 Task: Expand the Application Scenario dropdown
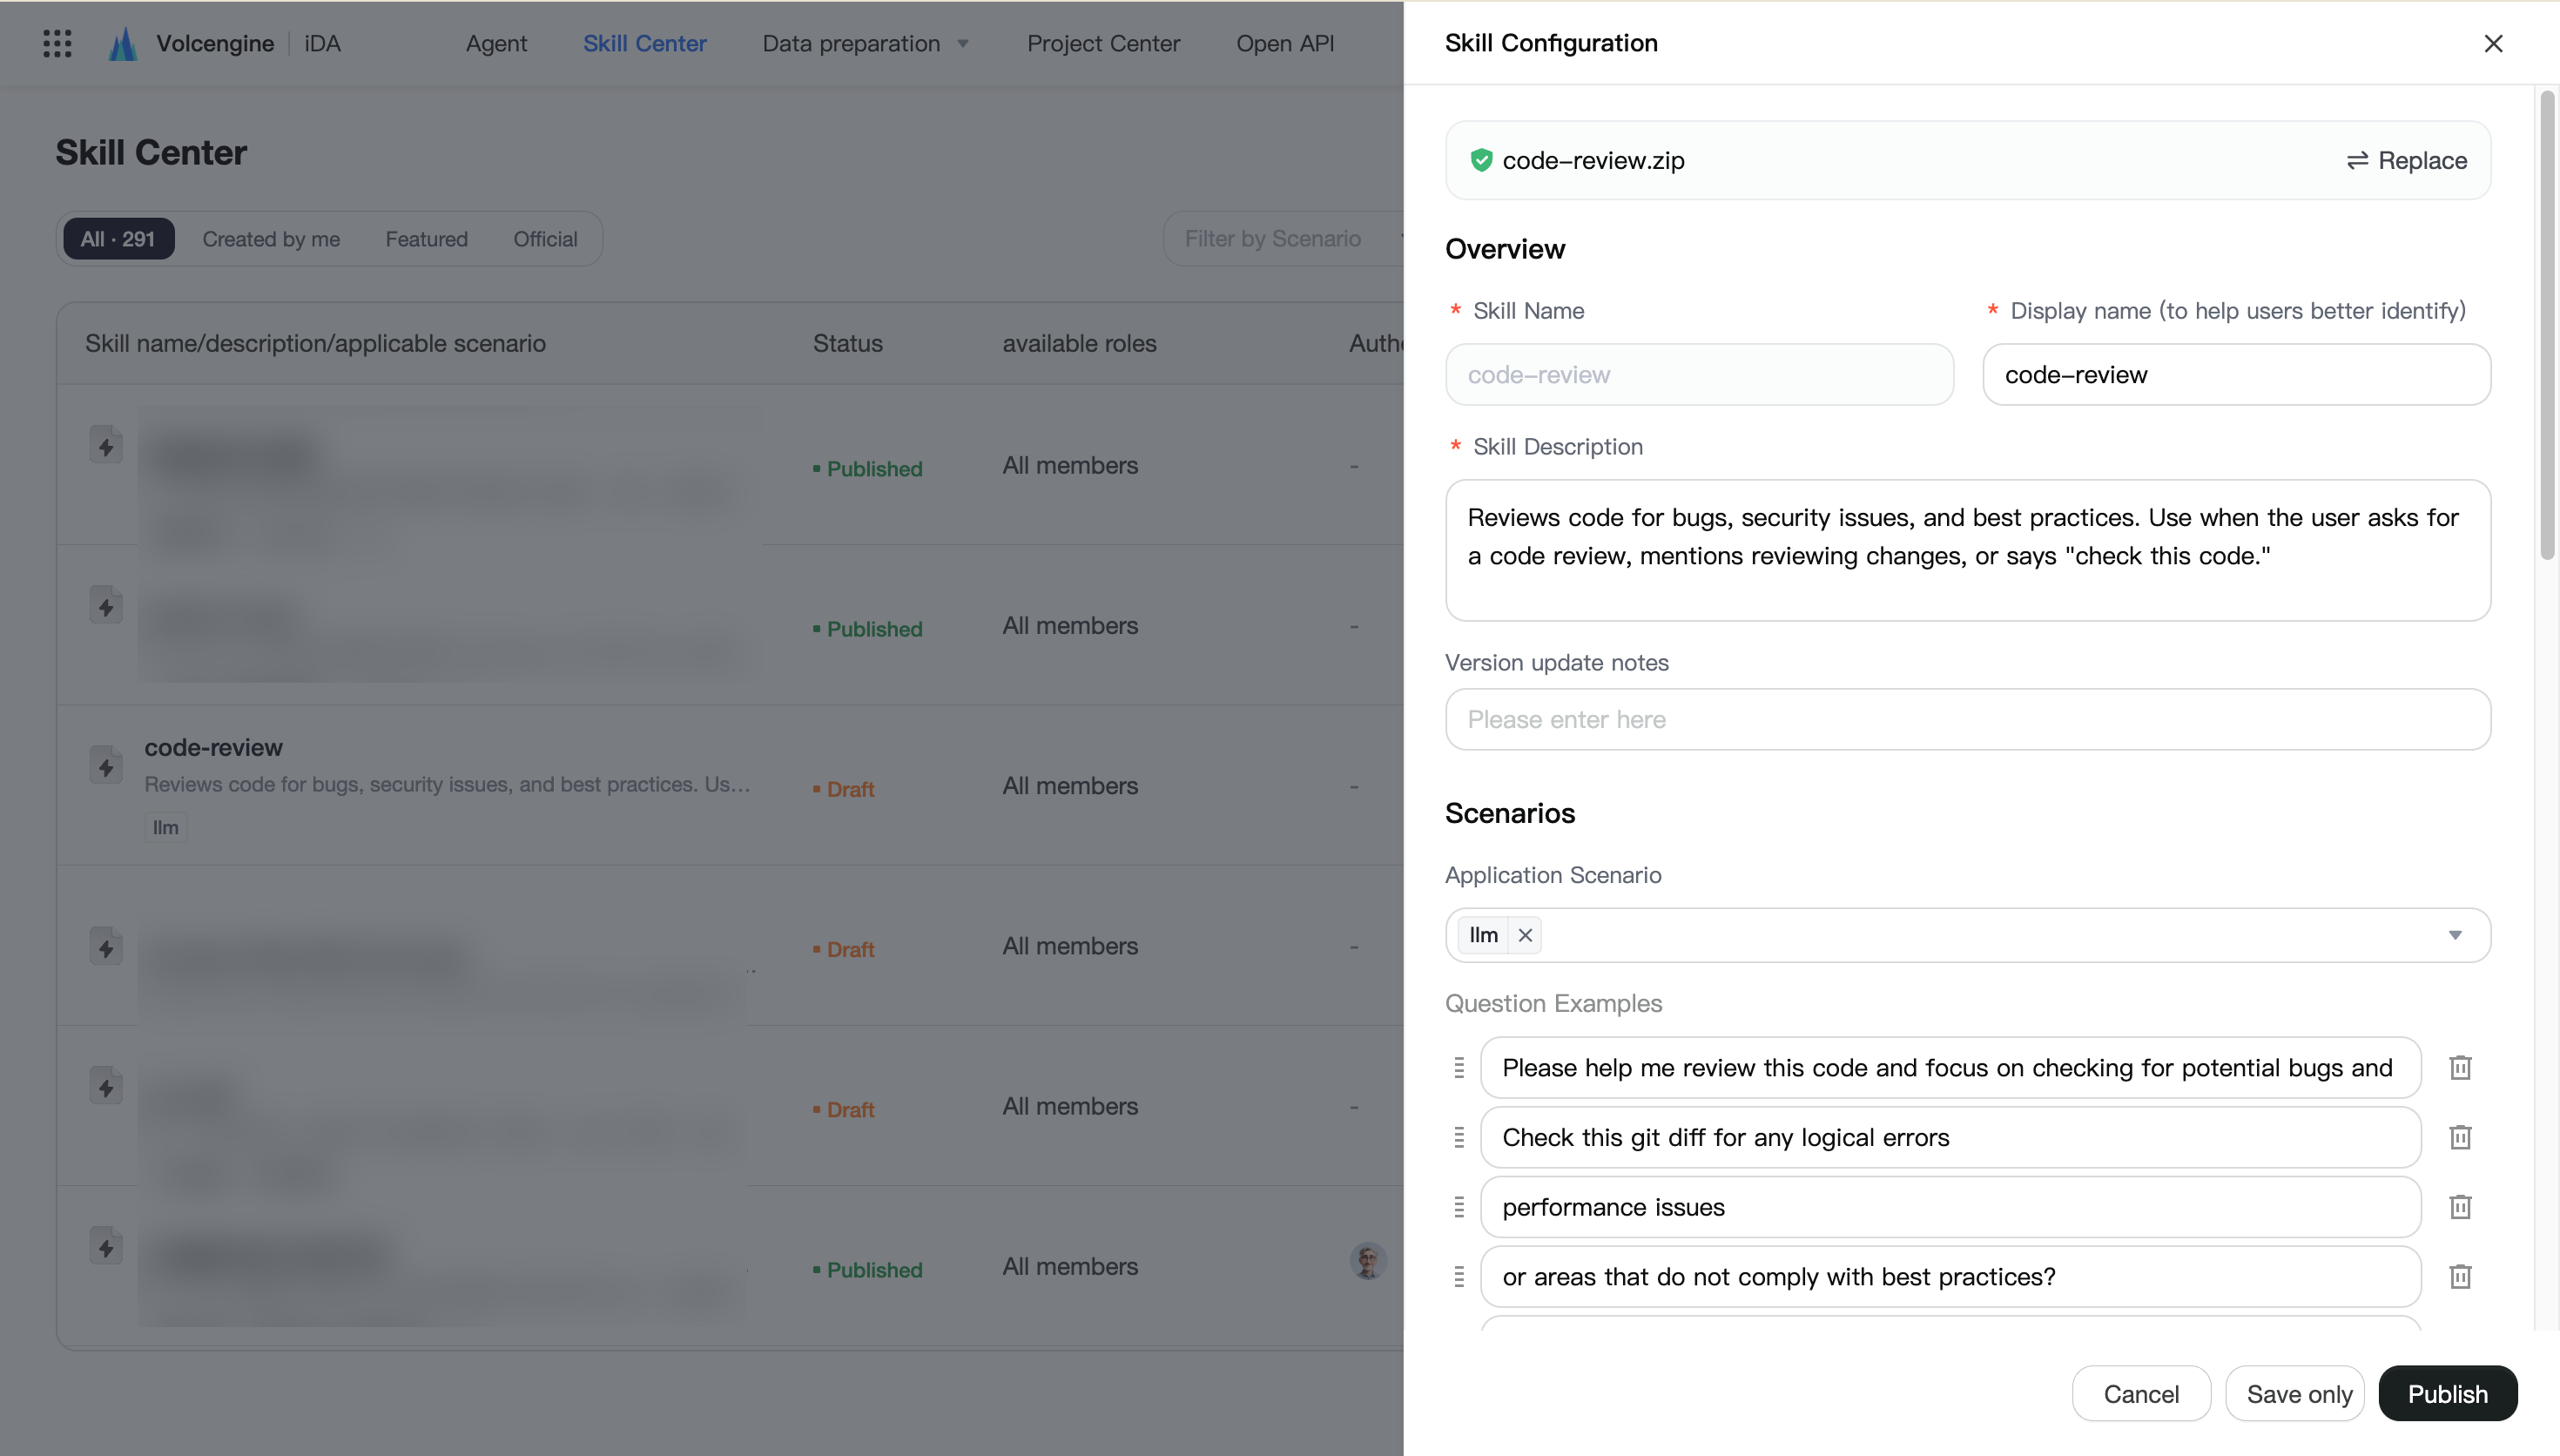(x=2454, y=935)
